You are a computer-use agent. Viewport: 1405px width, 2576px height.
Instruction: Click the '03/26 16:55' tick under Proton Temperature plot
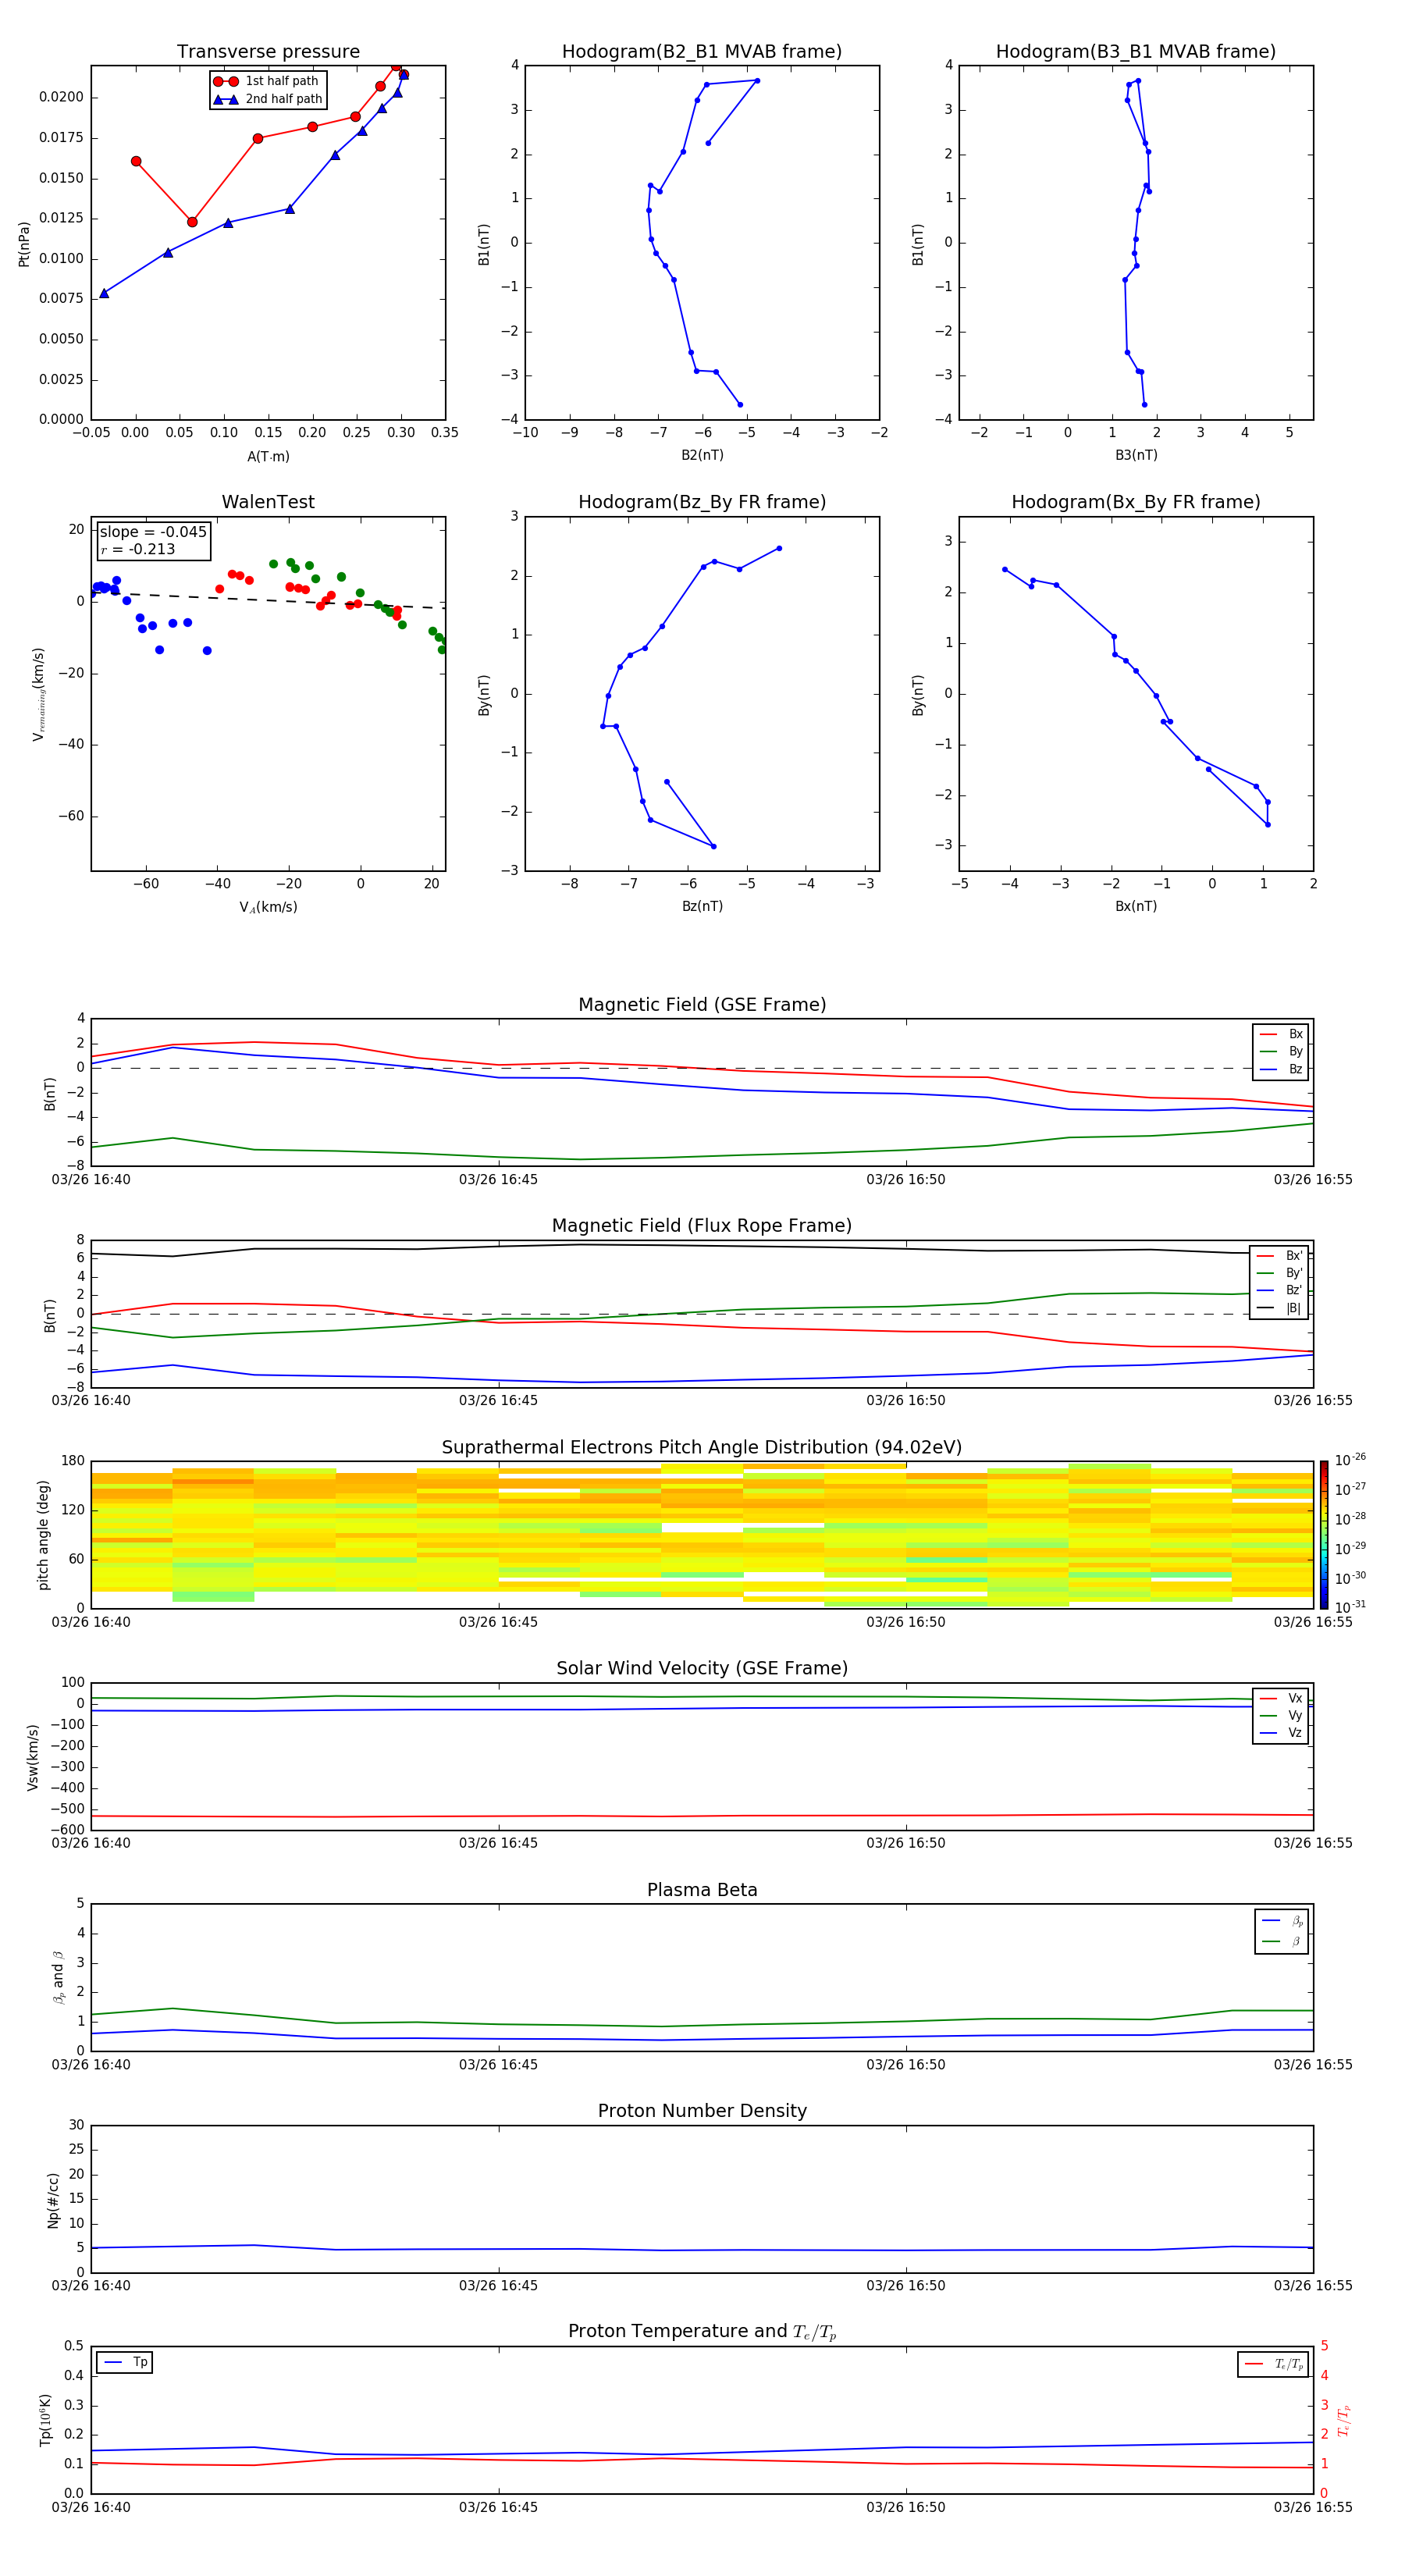[x=1313, y=2507]
